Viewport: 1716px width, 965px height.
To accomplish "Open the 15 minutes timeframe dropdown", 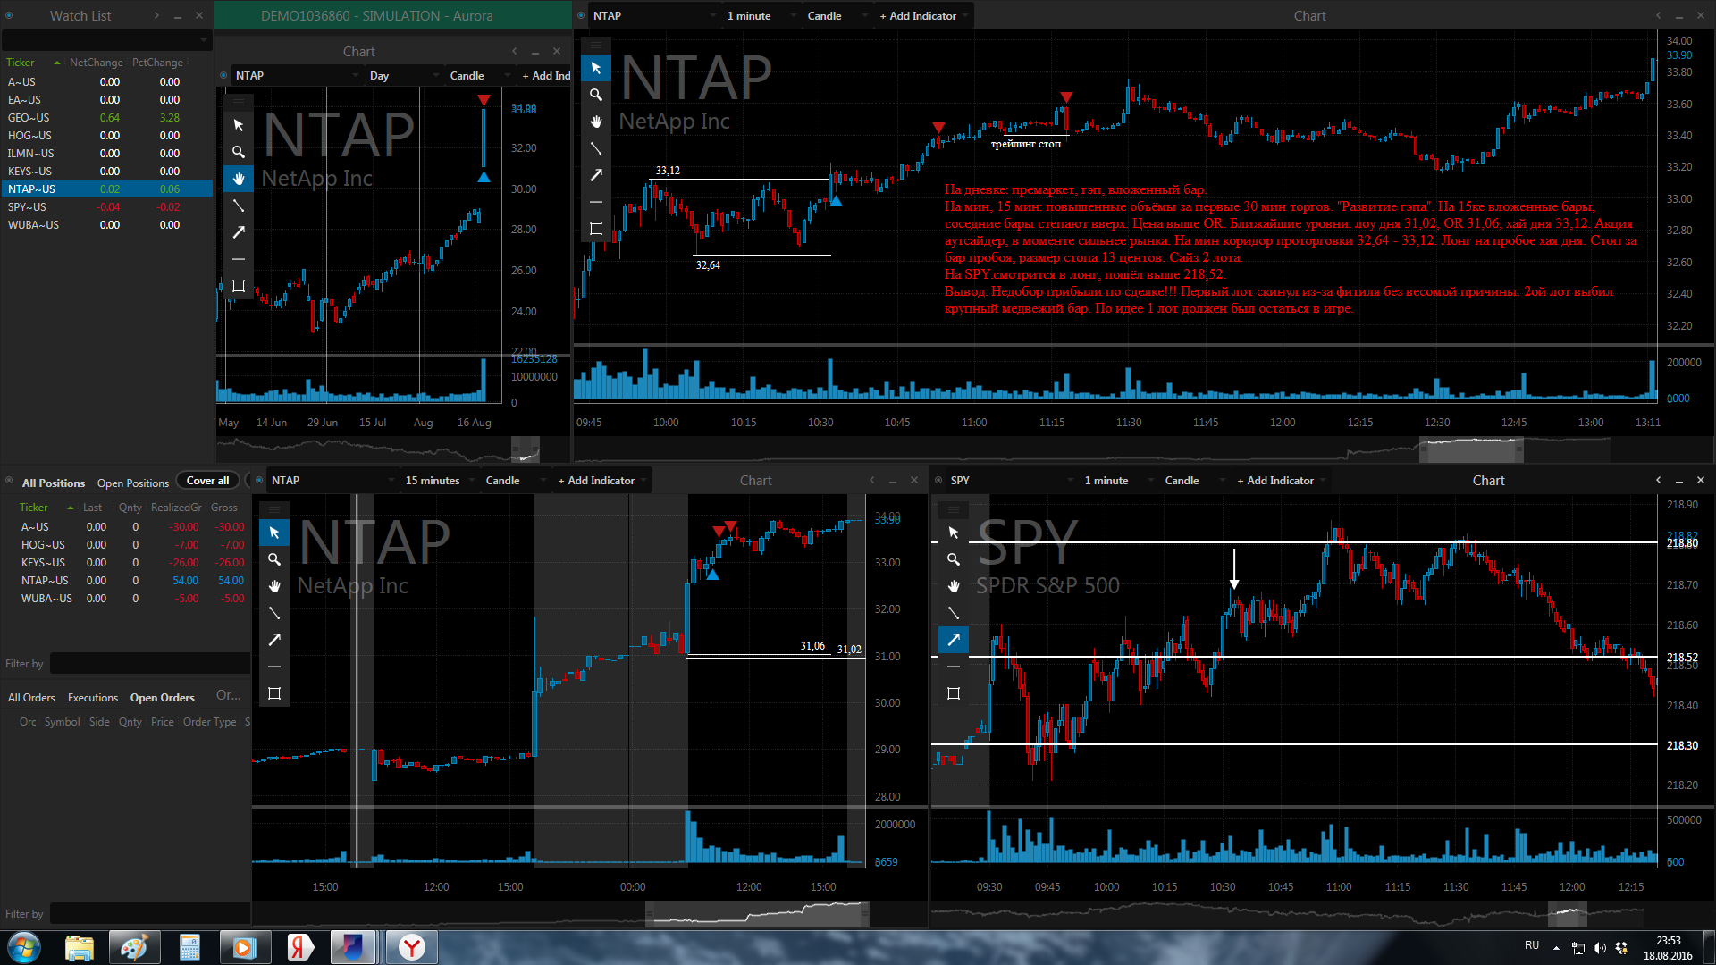I will pyautogui.click(x=439, y=480).
